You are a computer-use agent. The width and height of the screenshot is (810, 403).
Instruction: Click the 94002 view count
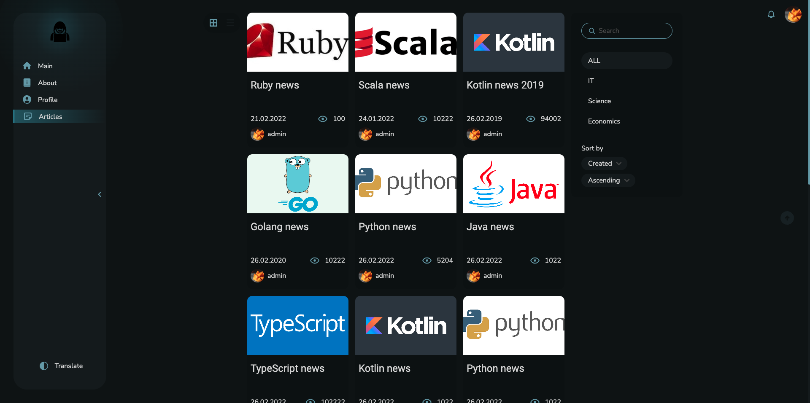[x=551, y=119]
